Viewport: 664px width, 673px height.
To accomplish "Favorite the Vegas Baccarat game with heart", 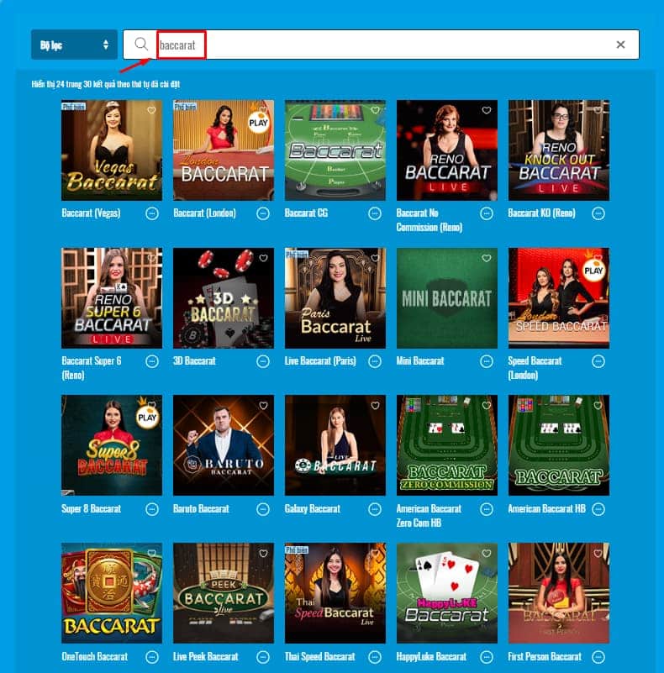I will pyautogui.click(x=151, y=110).
